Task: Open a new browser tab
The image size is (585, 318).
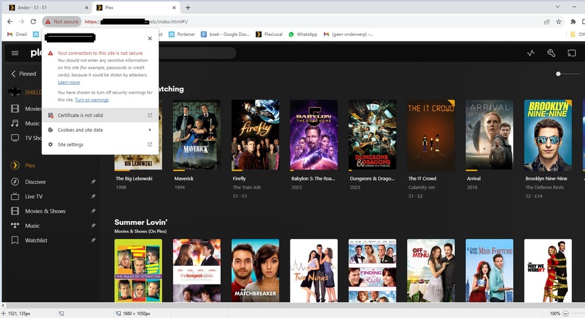Action: point(188,7)
